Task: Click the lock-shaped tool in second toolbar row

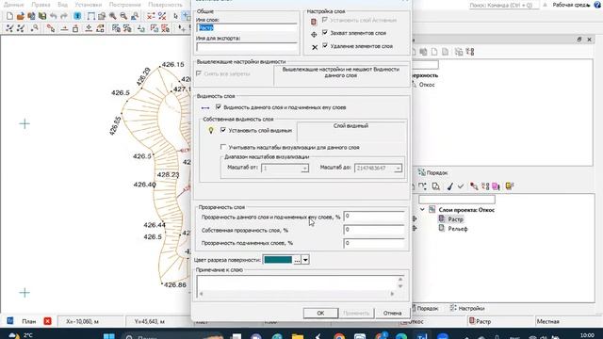Action: click(75, 28)
